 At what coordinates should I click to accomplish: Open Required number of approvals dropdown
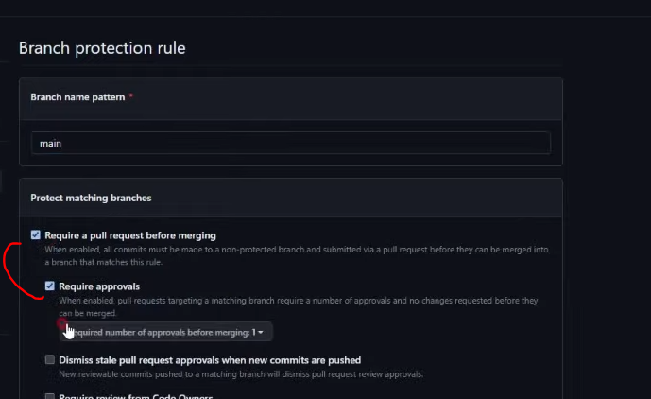click(x=165, y=332)
